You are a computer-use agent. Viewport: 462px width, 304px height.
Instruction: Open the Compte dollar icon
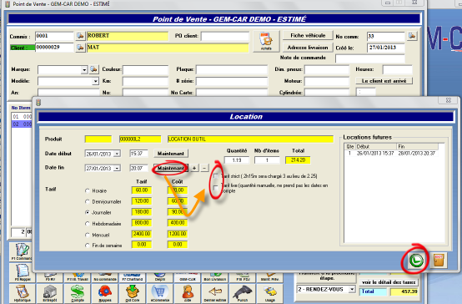pyautogui.click(x=78, y=293)
